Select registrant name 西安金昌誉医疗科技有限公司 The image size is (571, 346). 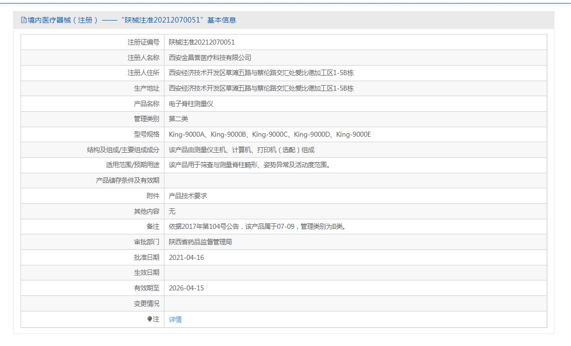tap(210, 58)
